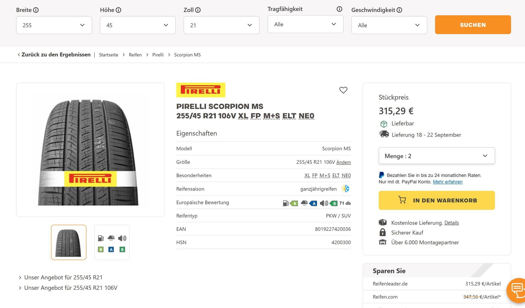Screen dimensions: 525x308
Task: Open the PayPal Mehr erfahren link
Action: [447, 182]
